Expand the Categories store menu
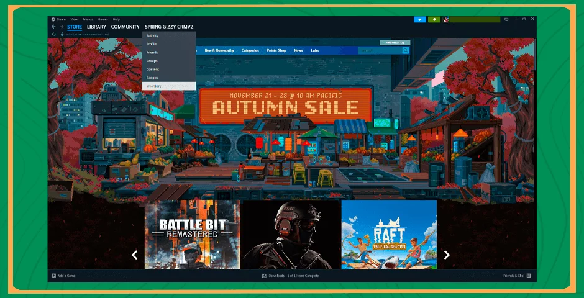The width and height of the screenshot is (584, 298). pos(250,50)
